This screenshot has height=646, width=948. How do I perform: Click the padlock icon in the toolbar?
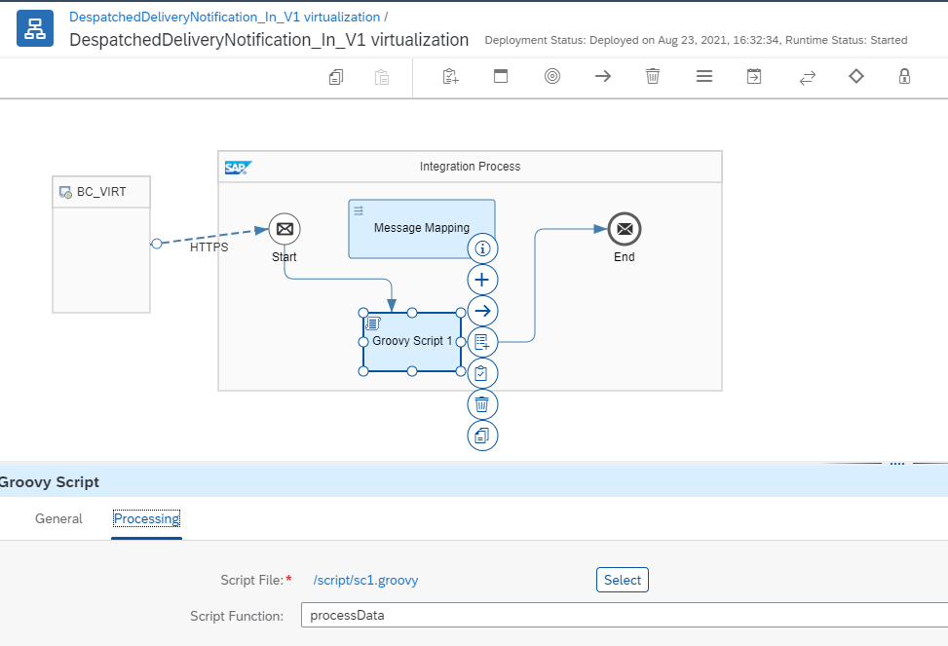[904, 76]
